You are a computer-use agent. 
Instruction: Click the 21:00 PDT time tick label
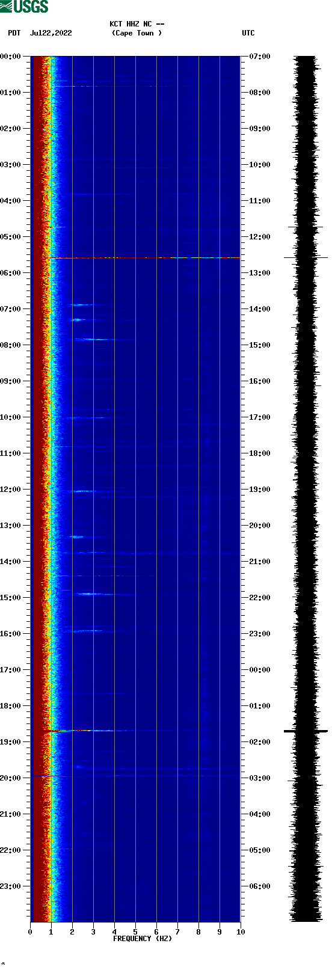click(x=11, y=814)
